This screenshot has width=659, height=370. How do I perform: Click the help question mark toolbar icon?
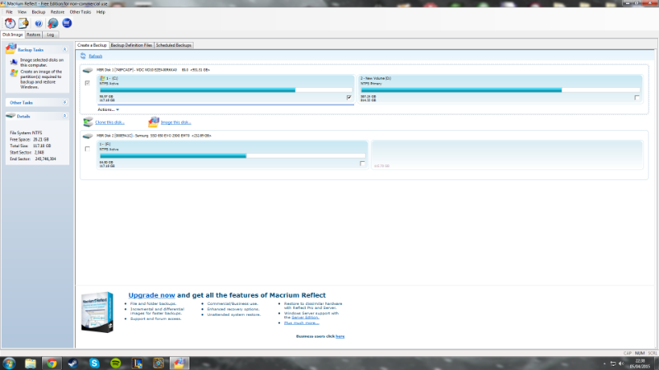[x=38, y=23]
